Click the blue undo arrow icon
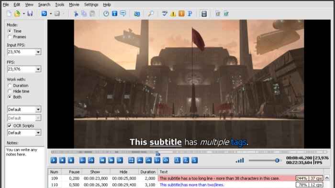335x188 pixels. point(44,14)
